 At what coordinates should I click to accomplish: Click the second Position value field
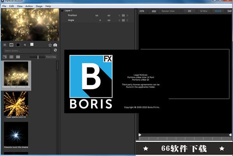[109, 16]
